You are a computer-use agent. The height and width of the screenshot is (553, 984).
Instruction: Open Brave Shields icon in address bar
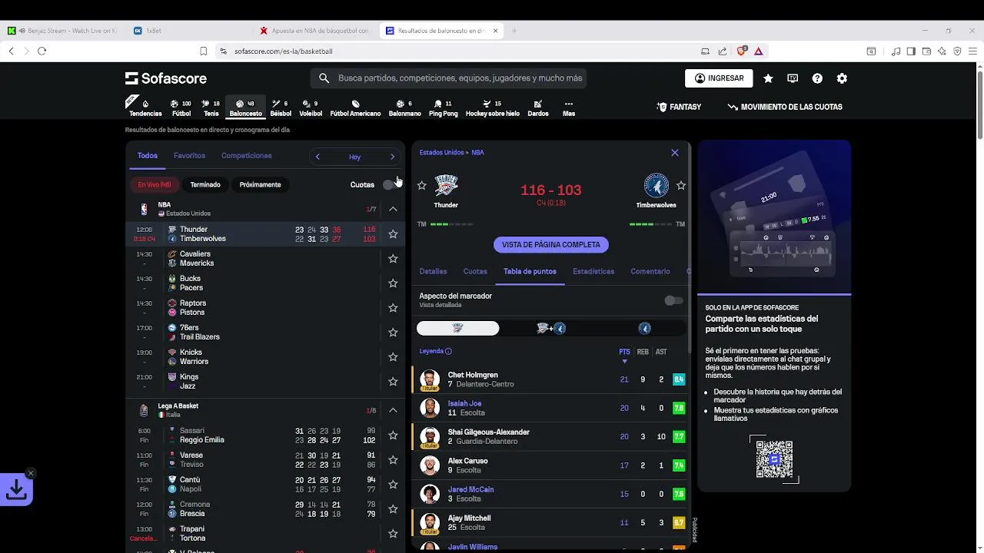point(742,51)
